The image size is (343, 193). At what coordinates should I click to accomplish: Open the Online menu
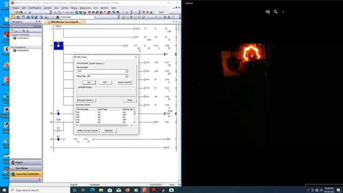point(65,8)
